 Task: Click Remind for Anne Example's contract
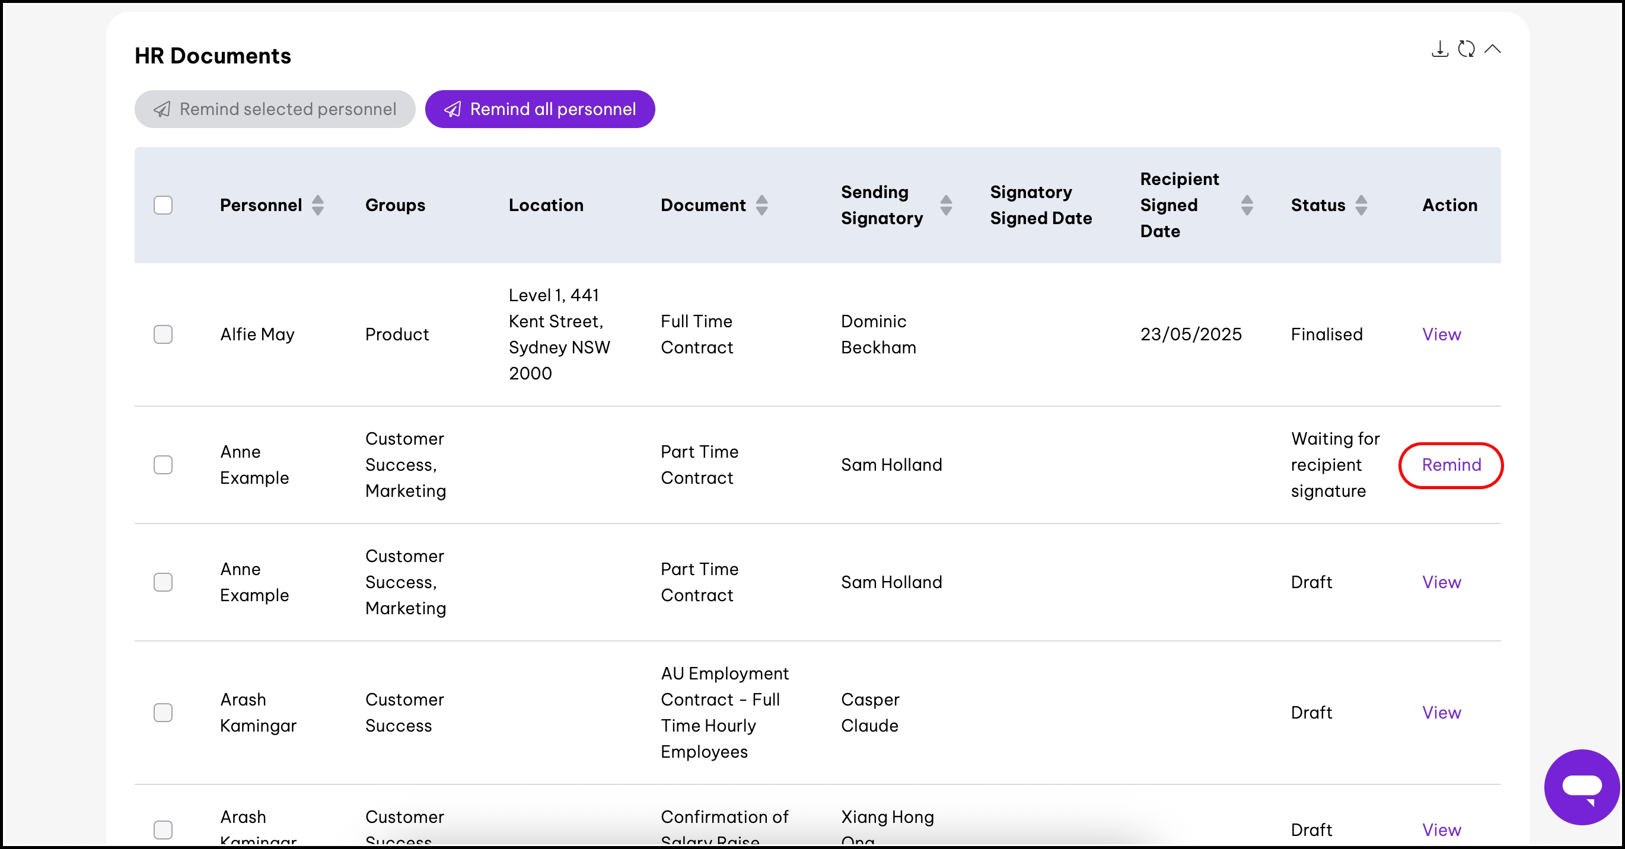(x=1451, y=465)
